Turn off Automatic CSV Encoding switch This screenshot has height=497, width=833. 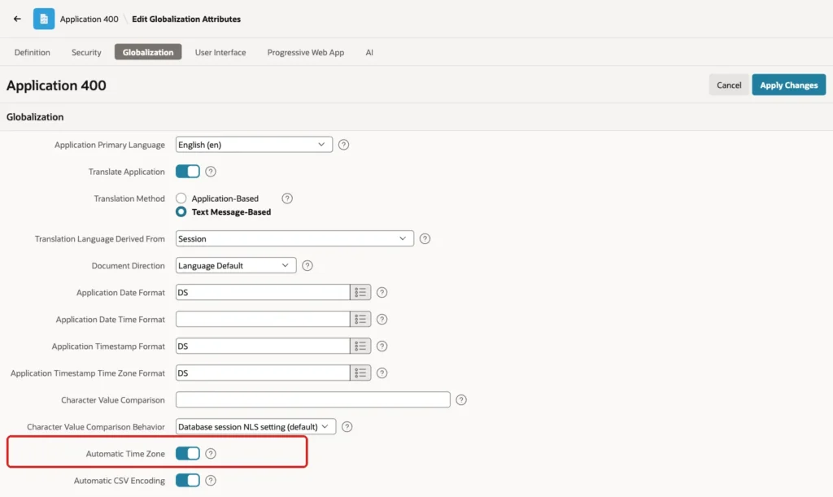click(188, 481)
